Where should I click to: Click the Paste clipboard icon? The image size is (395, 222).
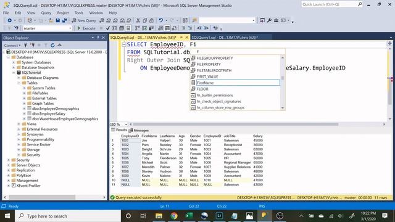[x=151, y=20]
